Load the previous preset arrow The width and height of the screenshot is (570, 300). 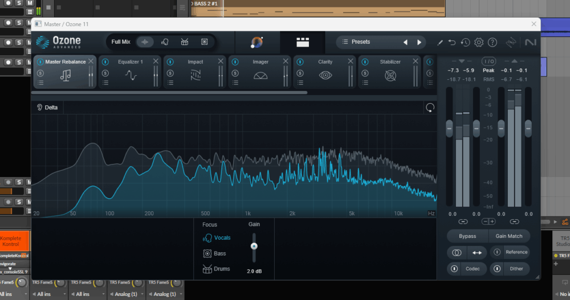point(405,42)
